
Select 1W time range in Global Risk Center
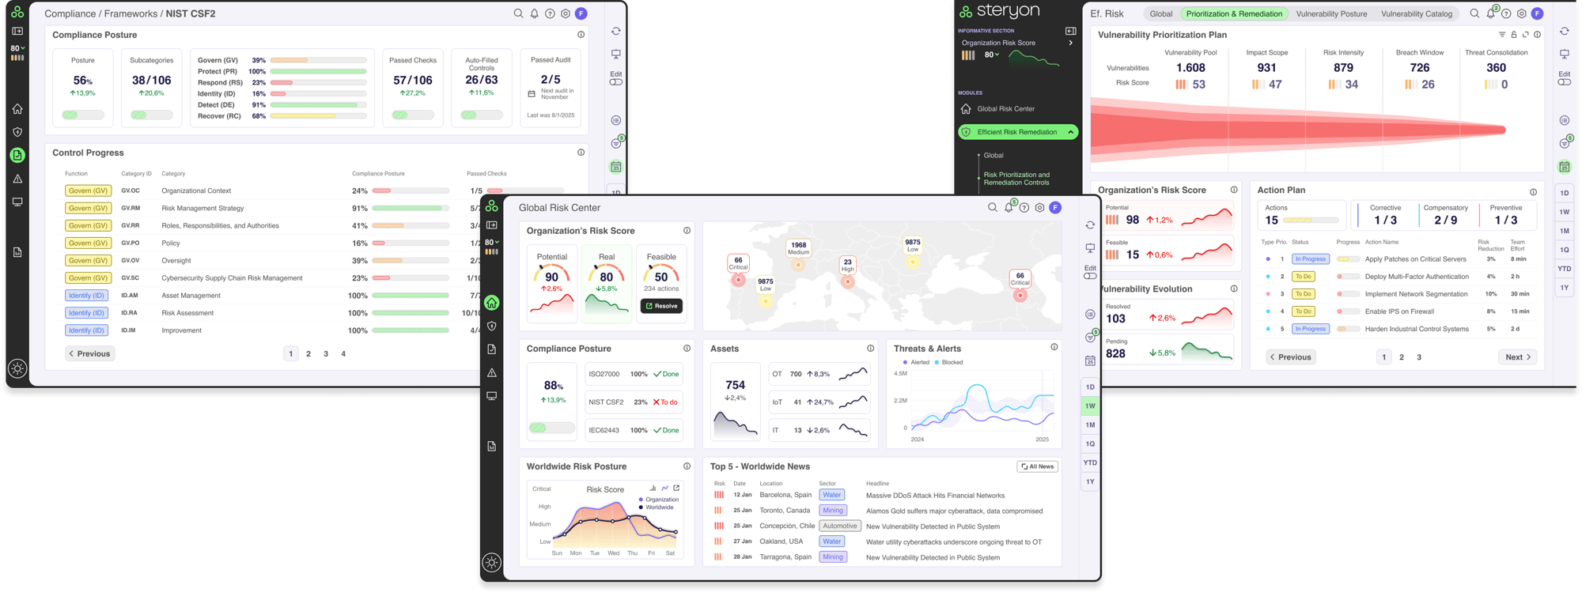[x=1090, y=406]
